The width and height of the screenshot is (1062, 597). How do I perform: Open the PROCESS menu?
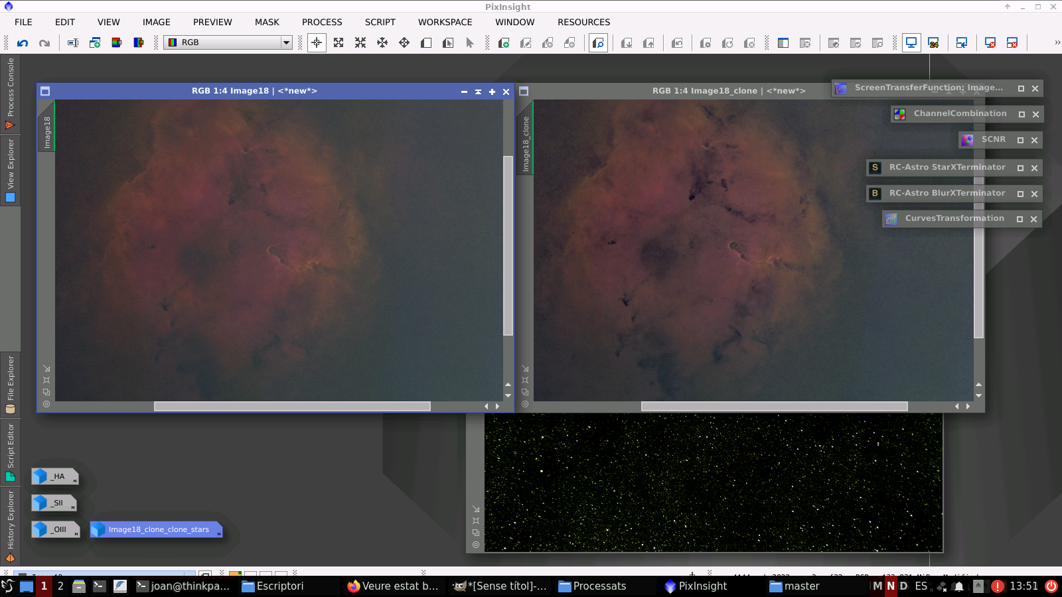pos(322,22)
